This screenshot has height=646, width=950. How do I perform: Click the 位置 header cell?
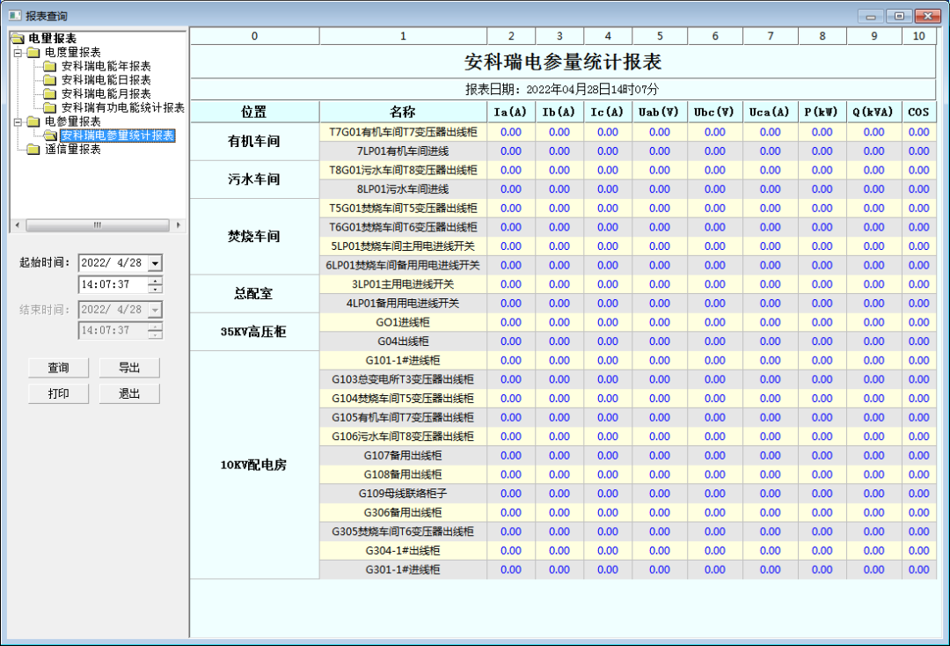tap(254, 112)
